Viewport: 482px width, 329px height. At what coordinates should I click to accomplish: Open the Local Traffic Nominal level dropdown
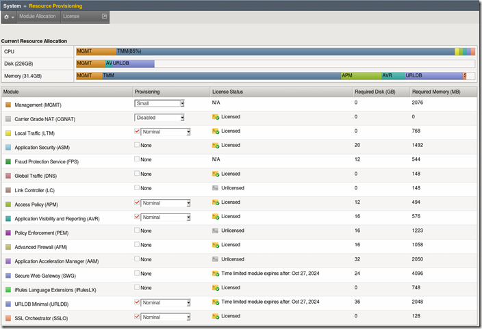(166, 132)
